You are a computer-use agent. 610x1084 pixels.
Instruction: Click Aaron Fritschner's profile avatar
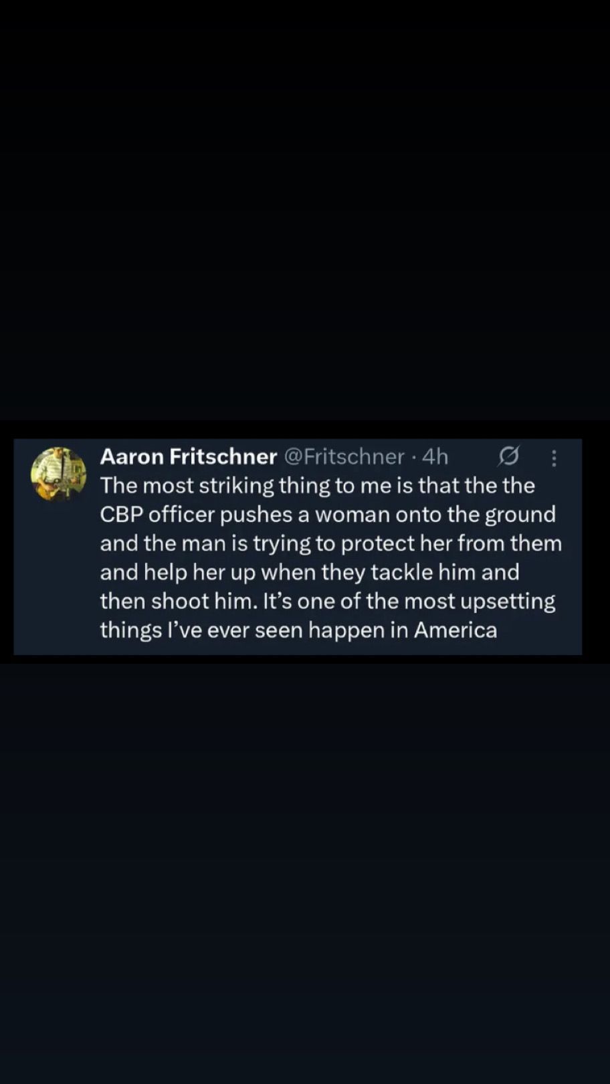tap(59, 474)
